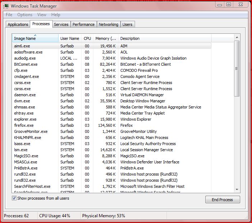Sort by CPU column header
252x223 pixels.
[87, 38]
